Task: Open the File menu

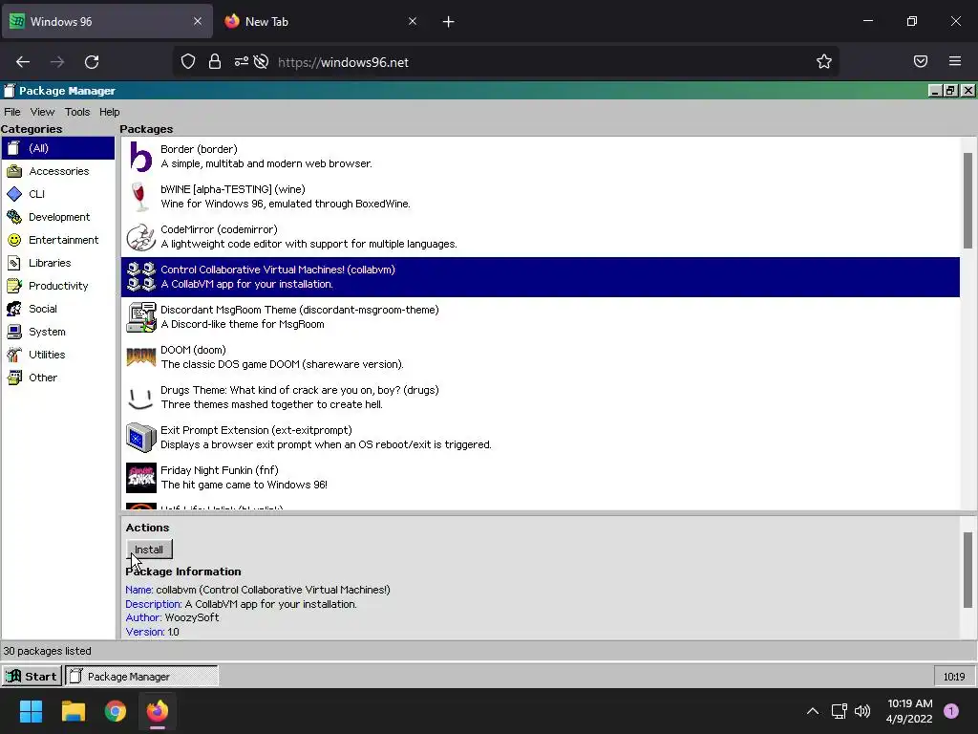Action: [12, 112]
